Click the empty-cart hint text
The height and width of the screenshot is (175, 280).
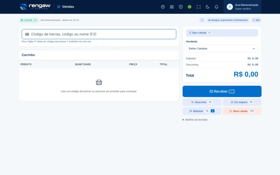(99, 91)
